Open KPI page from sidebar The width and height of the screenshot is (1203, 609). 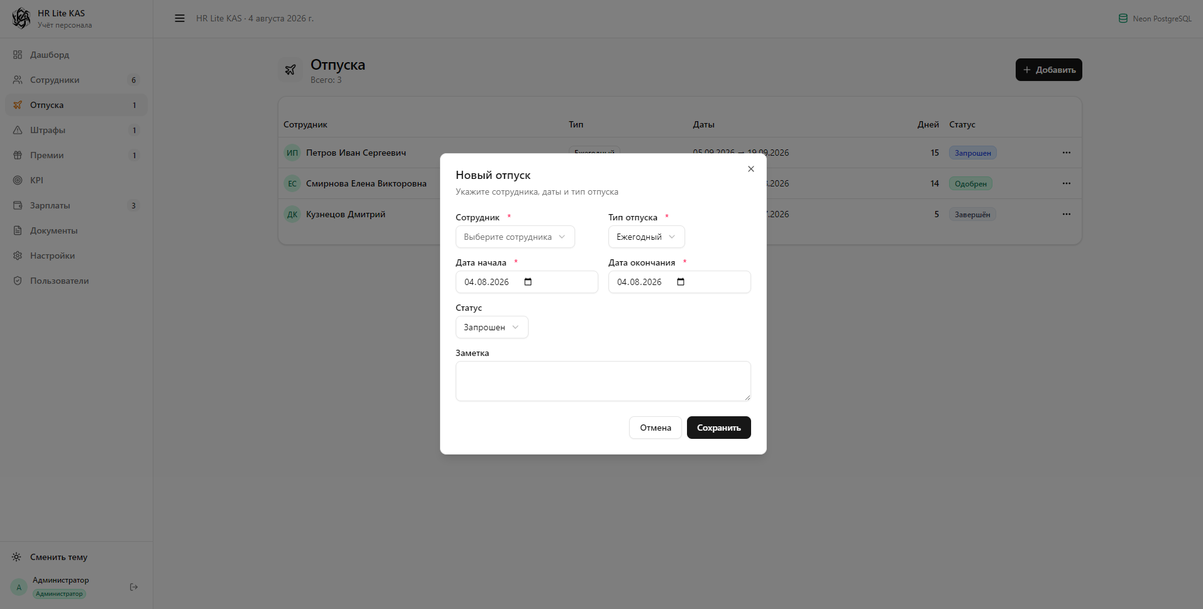click(76, 180)
